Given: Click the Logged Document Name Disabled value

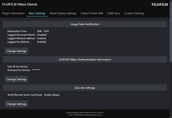Looking at the screenshot, I should [x=42, y=35].
